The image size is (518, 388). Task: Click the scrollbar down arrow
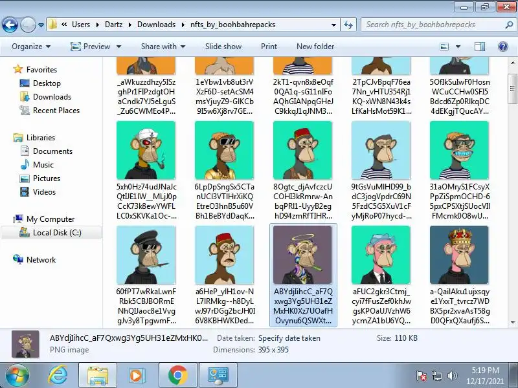512,322
